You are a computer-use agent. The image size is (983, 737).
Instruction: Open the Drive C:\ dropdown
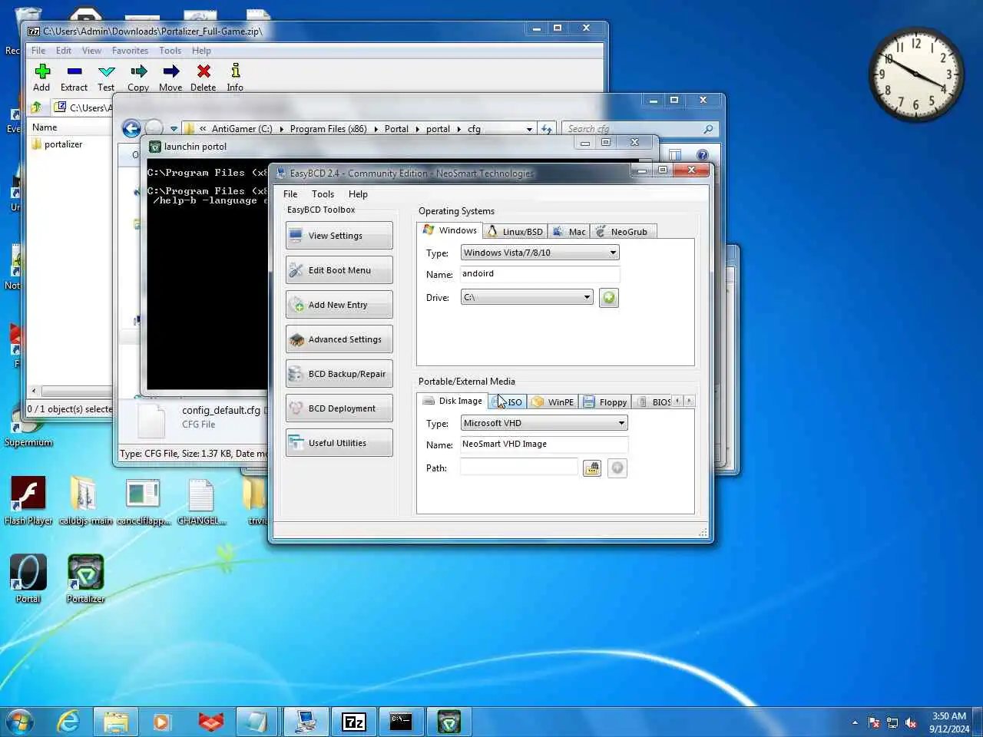pos(527,297)
